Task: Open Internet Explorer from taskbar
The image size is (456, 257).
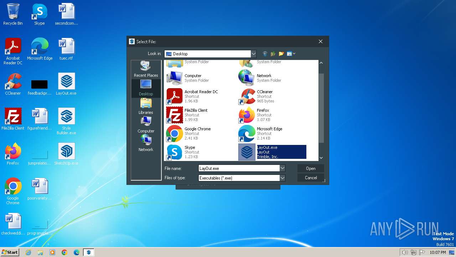Action: [28, 252]
